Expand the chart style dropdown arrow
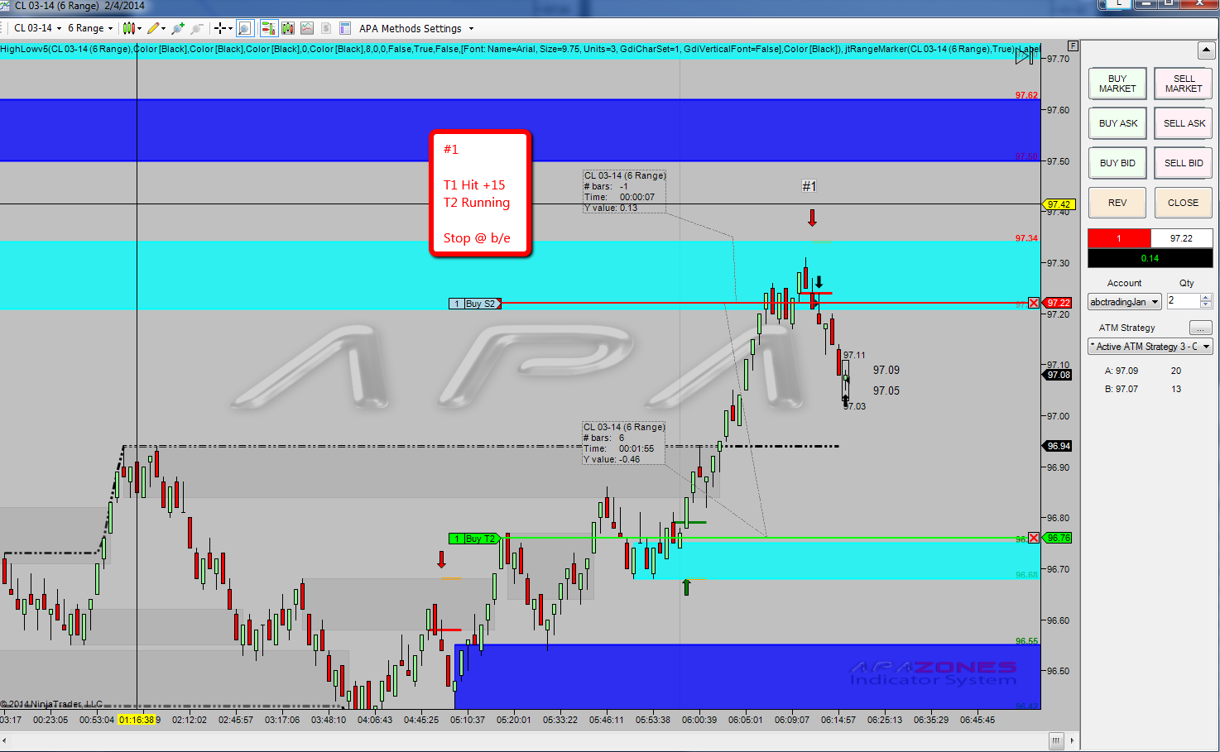 pos(140,29)
